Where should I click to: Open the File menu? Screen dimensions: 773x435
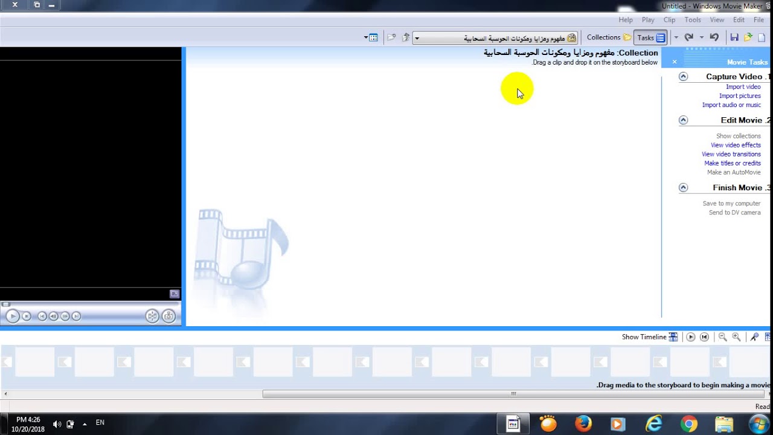point(759,20)
